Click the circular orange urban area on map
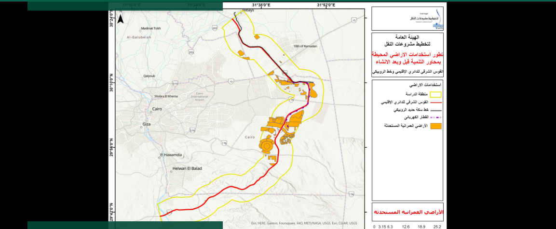This screenshot has height=229, width=556. pyautogui.click(x=266, y=144)
